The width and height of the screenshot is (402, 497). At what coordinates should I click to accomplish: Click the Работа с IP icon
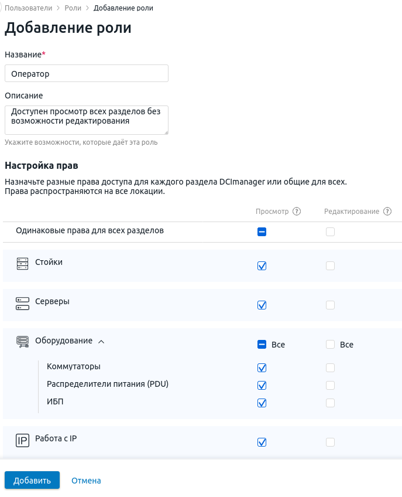coord(22,440)
